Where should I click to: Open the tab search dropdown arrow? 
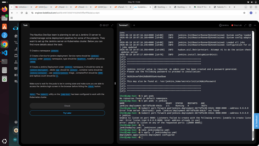click(12, 7)
